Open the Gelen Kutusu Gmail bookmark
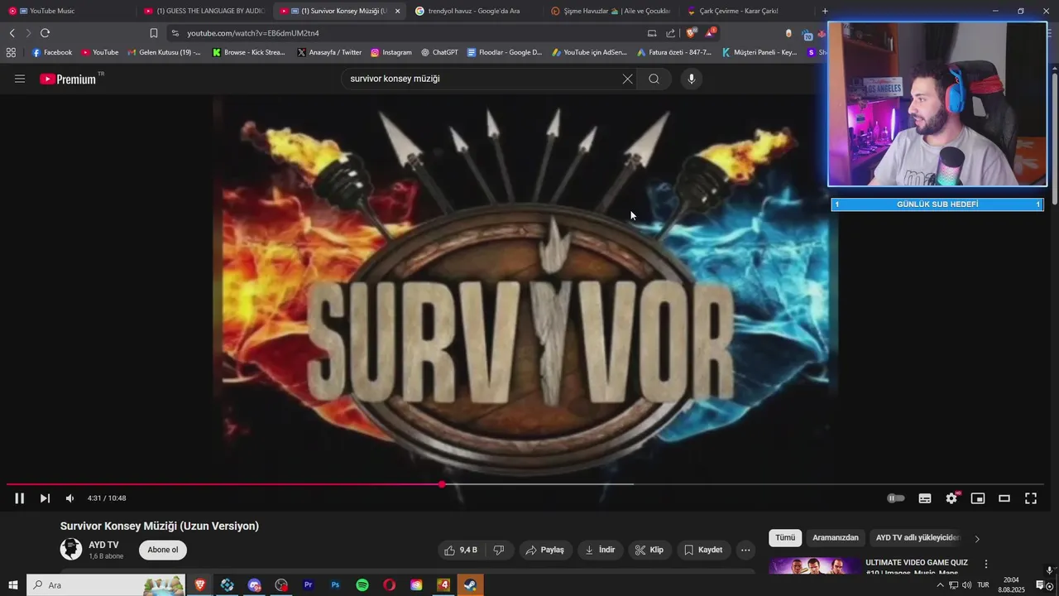 pyautogui.click(x=164, y=52)
